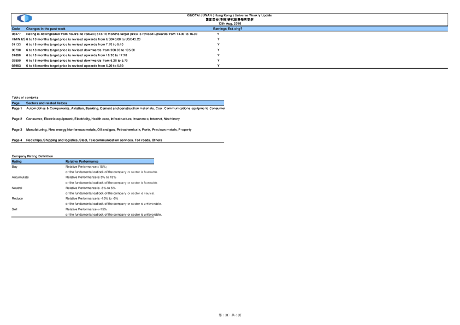460x325 pixels.
Task: Select the 'Code' column header
Action: coord(16,28)
